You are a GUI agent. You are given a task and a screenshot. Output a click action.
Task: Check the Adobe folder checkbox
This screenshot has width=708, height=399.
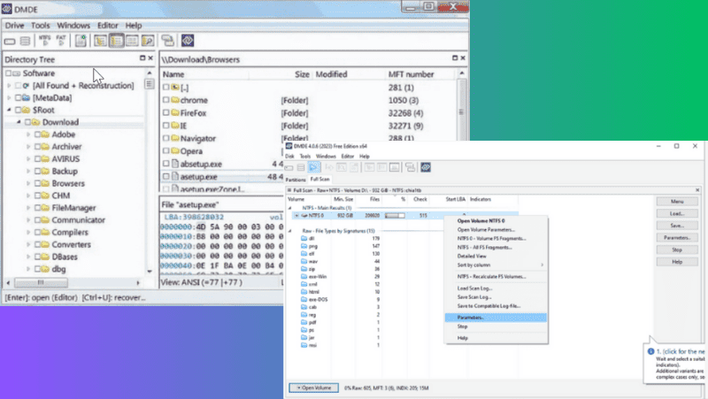click(x=37, y=134)
